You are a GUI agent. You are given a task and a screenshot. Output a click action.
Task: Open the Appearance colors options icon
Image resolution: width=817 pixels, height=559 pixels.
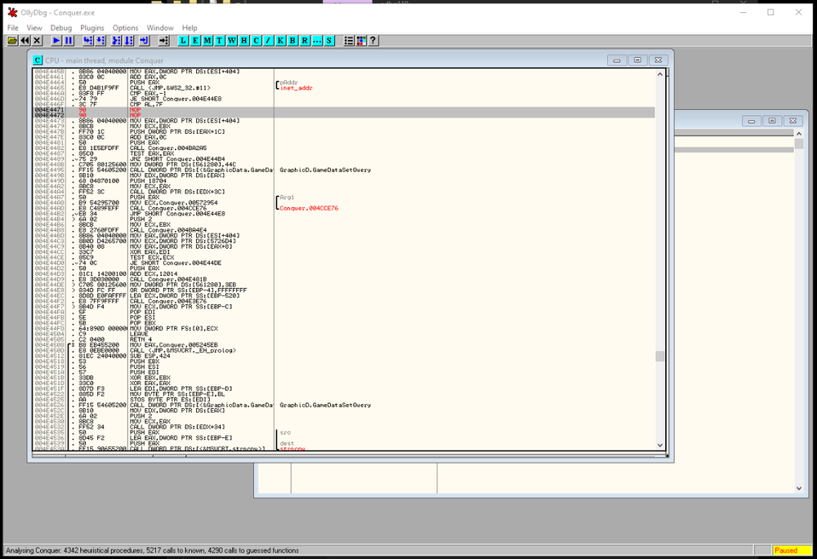click(x=361, y=40)
